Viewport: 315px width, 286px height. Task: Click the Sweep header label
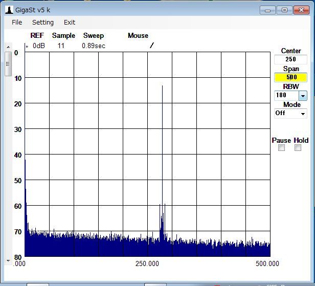click(x=94, y=36)
